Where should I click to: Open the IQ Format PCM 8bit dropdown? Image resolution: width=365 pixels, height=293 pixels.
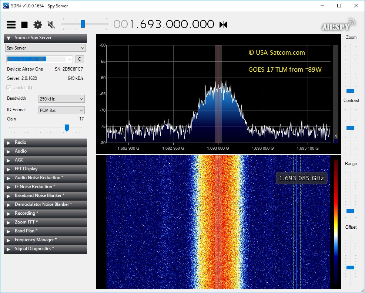click(x=61, y=110)
